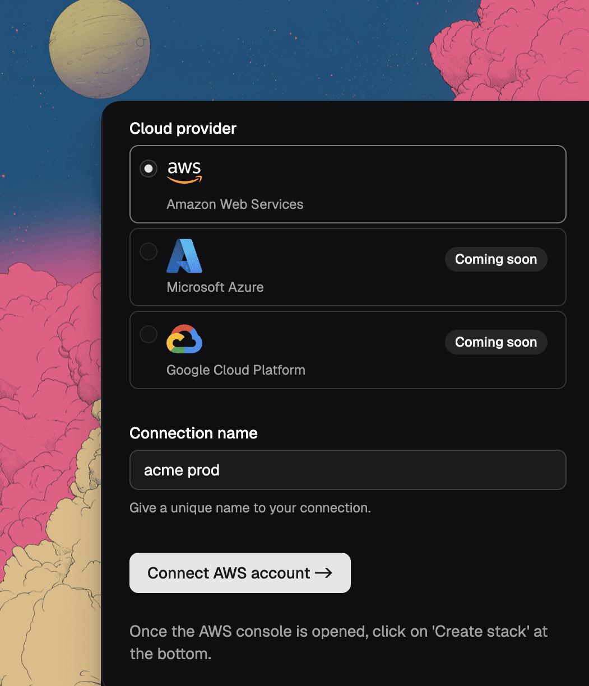Click the Microsoft Azure logo icon
The image size is (589, 686).
point(184,256)
